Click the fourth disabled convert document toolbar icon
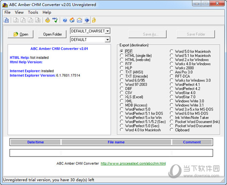Viewport: 227px width, 185px height. pos(38,20)
